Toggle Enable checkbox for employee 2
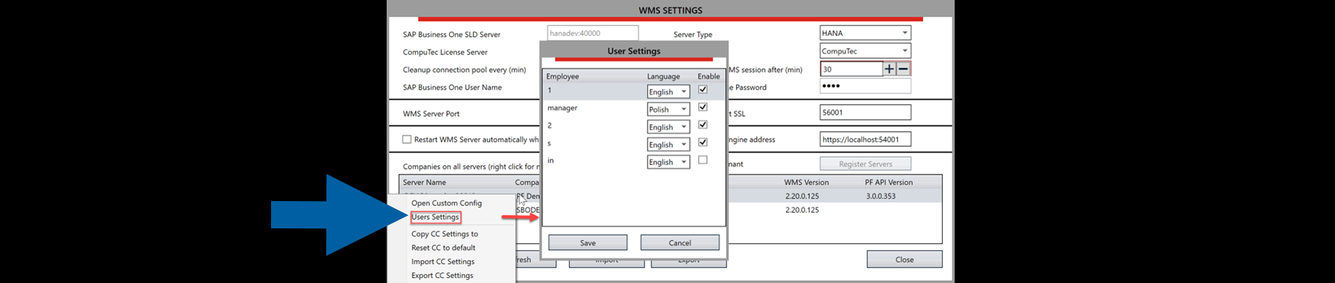This screenshot has width=1335, height=283. pos(703,125)
